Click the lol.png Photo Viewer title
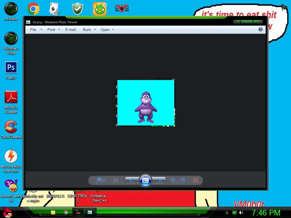 click(x=55, y=22)
